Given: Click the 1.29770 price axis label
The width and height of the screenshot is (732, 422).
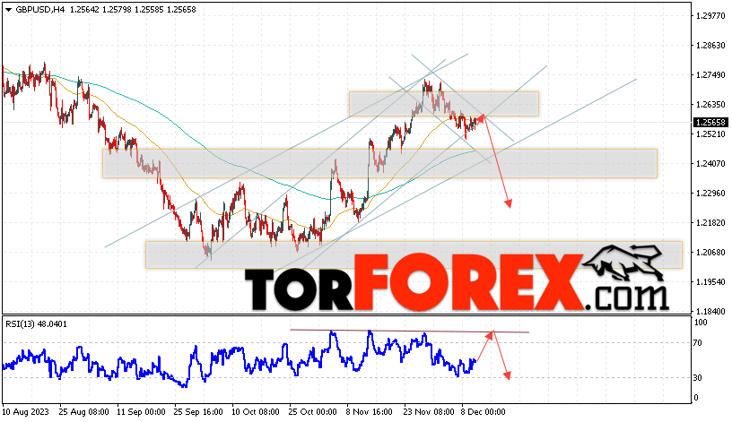Looking at the screenshot, I should pos(710,16).
